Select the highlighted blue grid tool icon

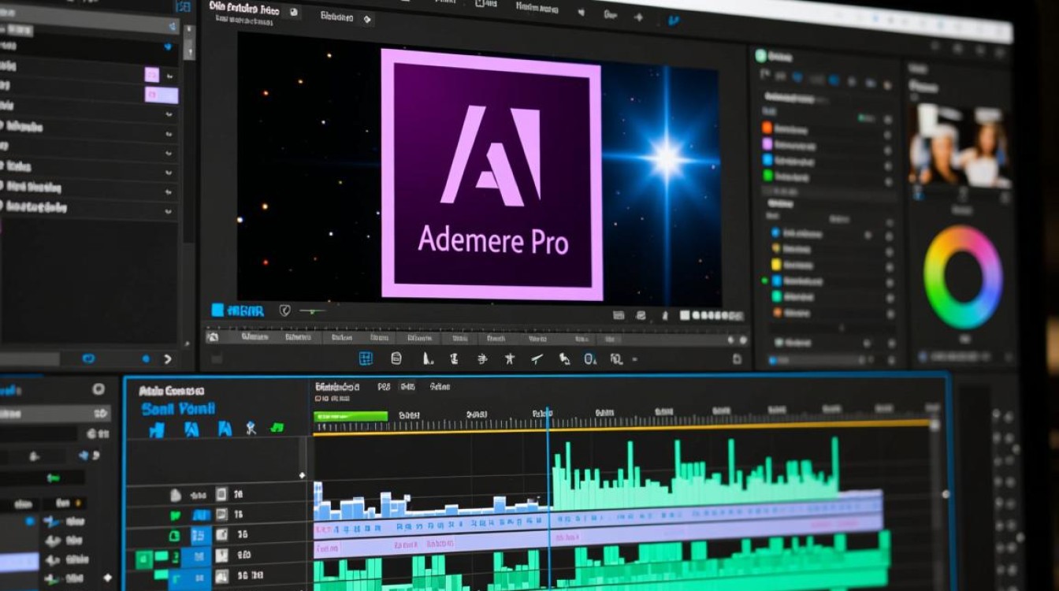pos(366,359)
